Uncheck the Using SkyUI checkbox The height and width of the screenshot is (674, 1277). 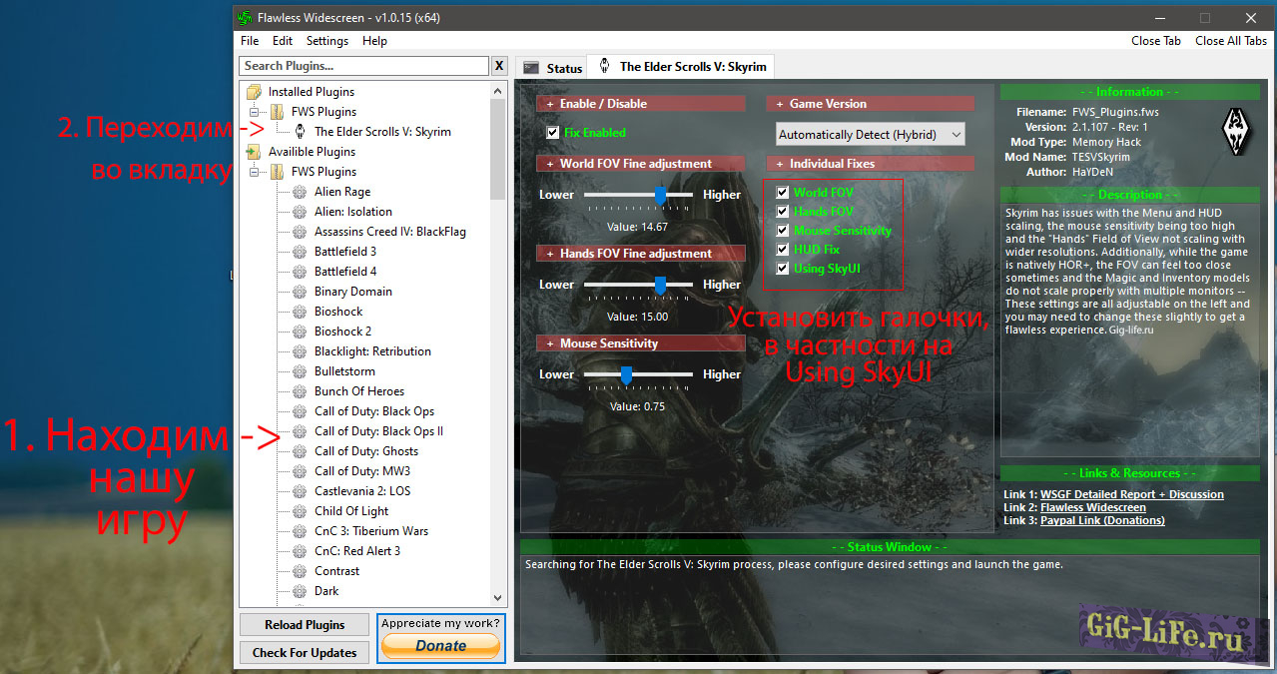click(x=783, y=269)
